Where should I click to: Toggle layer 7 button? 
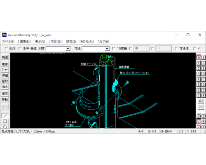click(x=199, y=95)
